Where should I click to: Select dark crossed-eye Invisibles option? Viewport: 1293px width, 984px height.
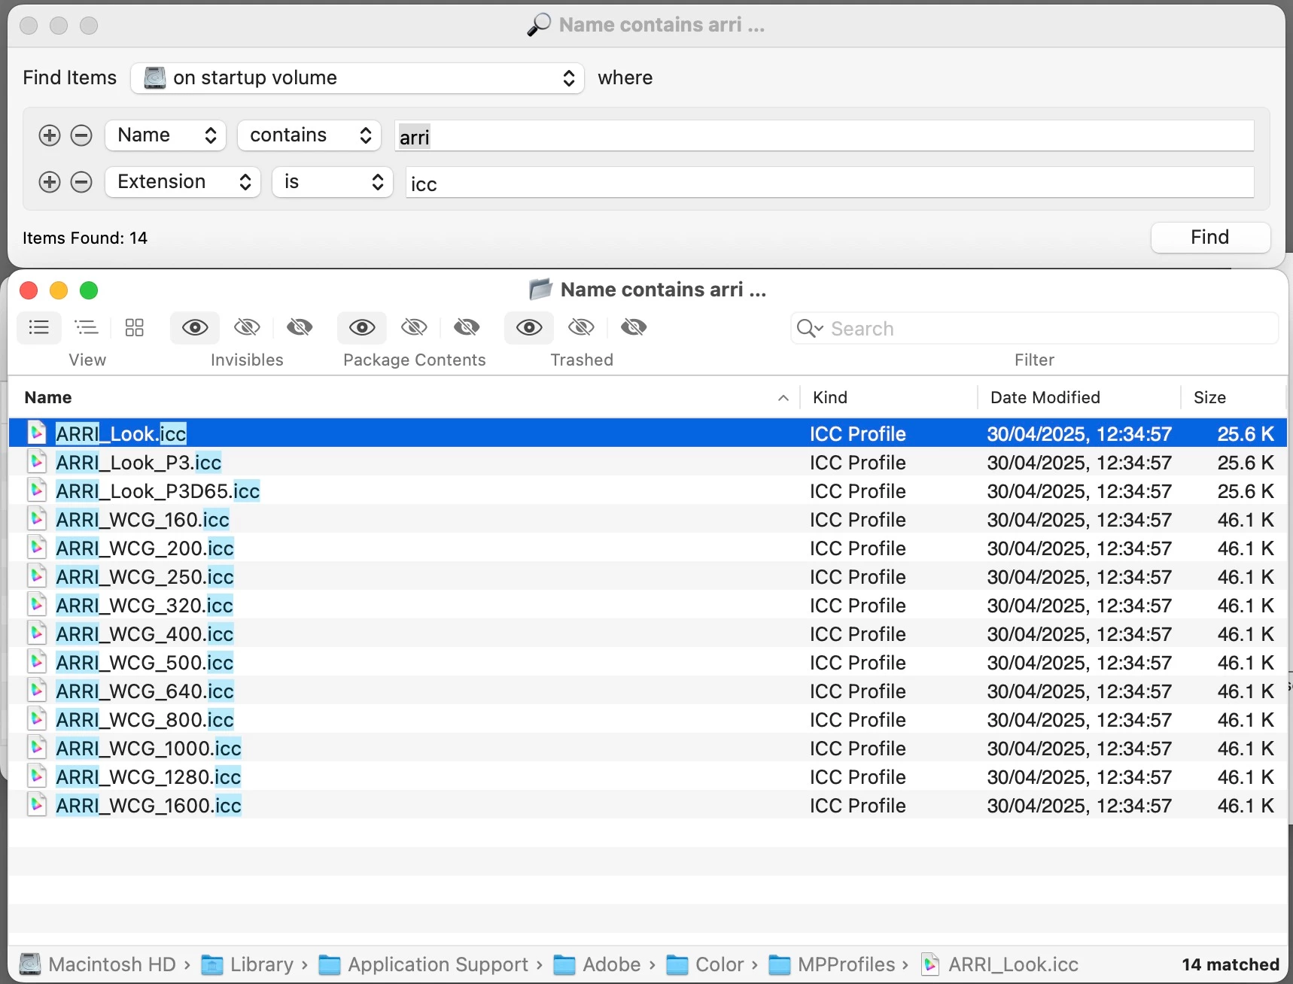pyautogui.click(x=300, y=327)
